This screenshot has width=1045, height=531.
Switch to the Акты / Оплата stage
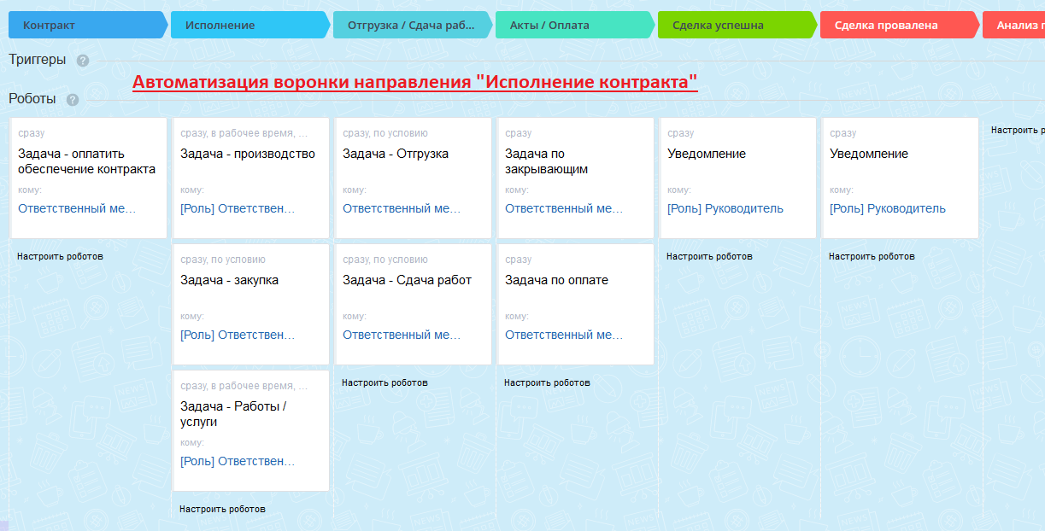[x=574, y=25]
